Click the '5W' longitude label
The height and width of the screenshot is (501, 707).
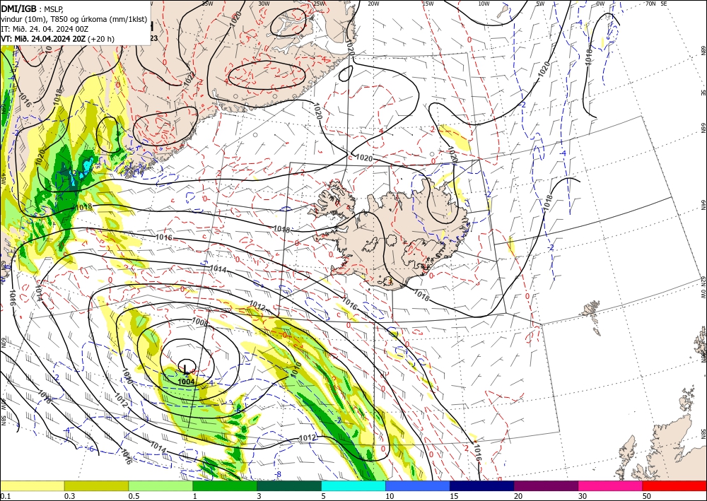[541, 4]
